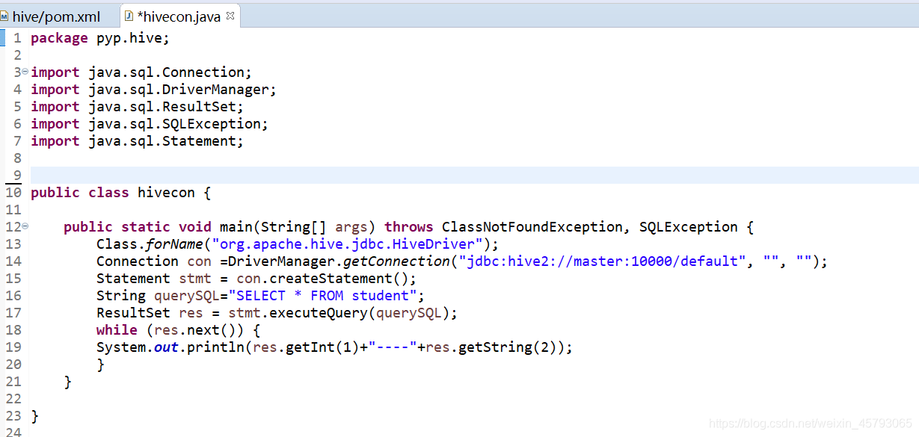The width and height of the screenshot is (919, 437).
Task: Click 'ResultSet res' on line 17
Action: 150,313
